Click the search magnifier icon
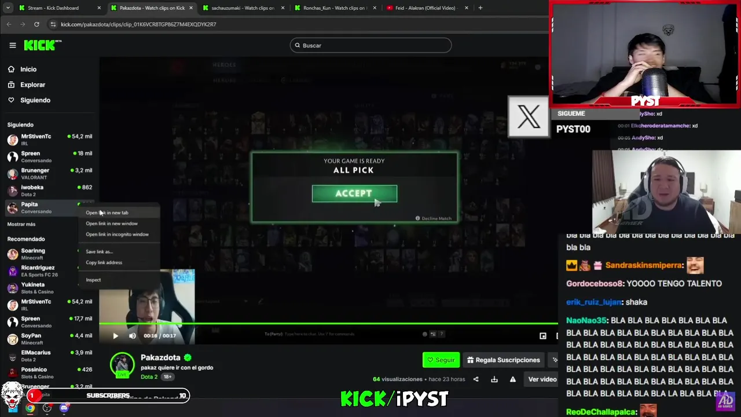 click(298, 45)
